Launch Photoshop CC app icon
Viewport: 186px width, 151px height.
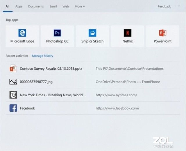point(58,33)
